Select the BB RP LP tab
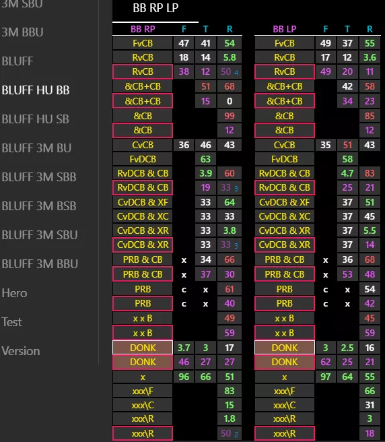The height and width of the screenshot is (442, 385). (x=155, y=8)
